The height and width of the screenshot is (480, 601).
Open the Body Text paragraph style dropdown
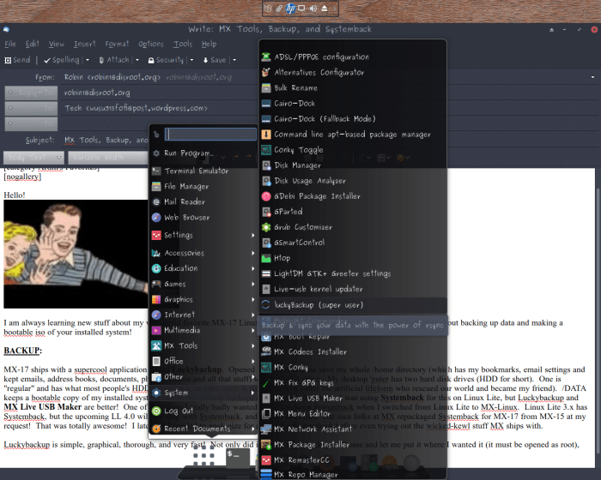click(x=33, y=158)
